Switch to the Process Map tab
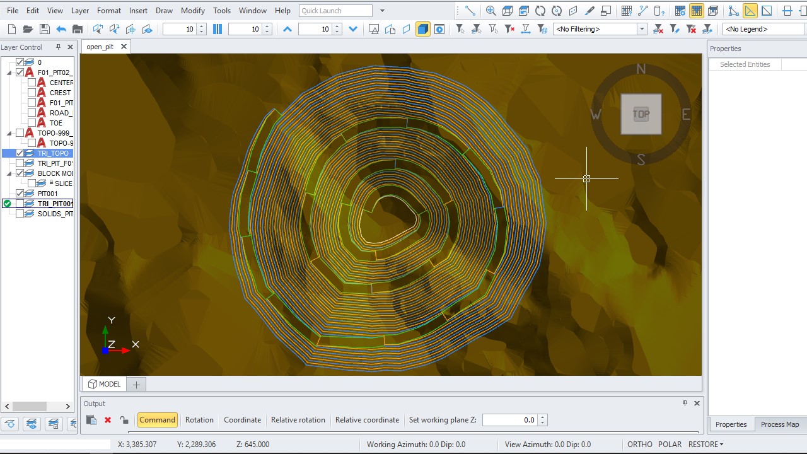807x454 pixels. 779,424
